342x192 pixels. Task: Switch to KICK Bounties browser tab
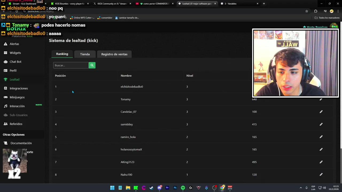(69, 3)
